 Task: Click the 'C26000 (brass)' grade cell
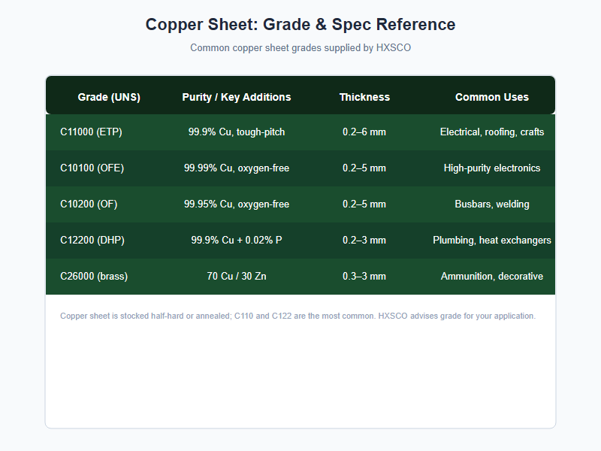(x=94, y=276)
